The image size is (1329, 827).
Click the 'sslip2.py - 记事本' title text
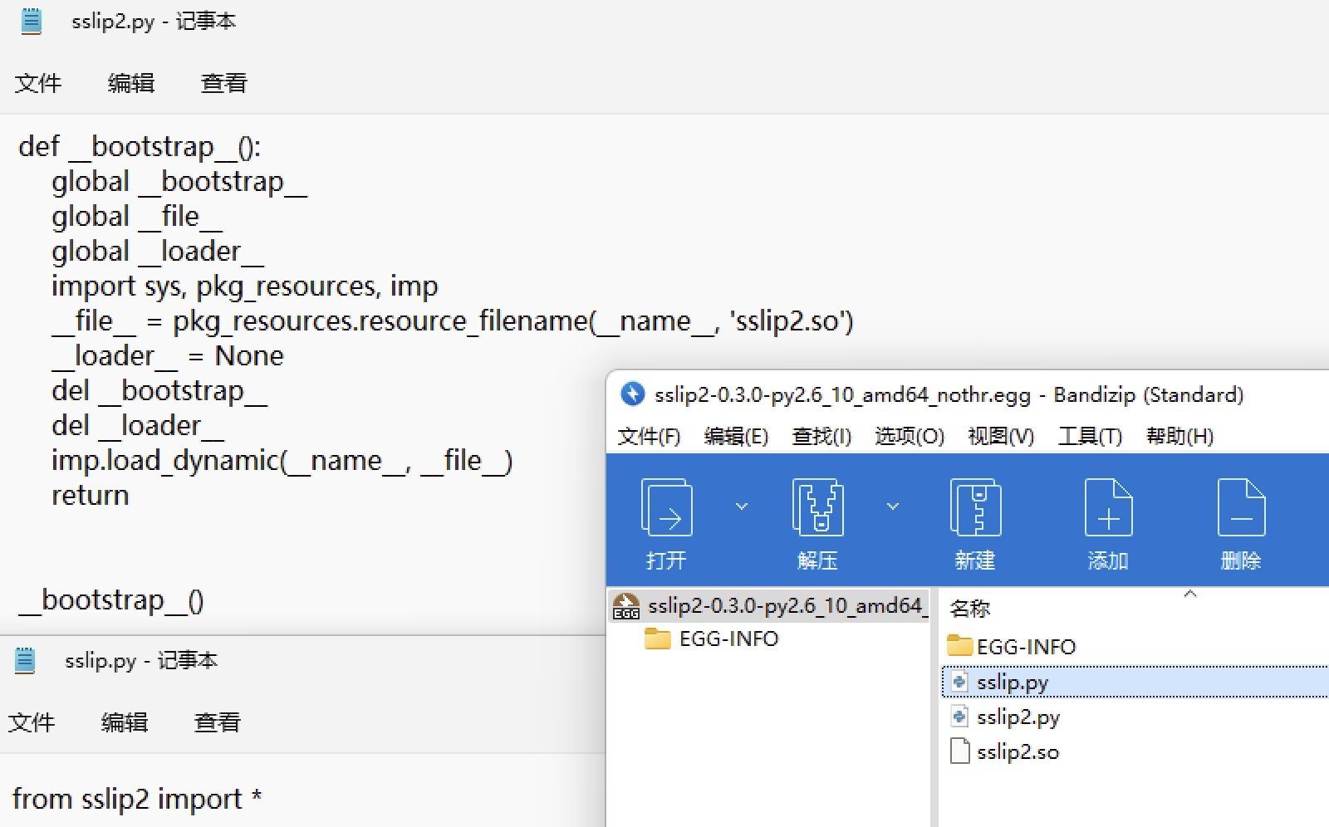point(154,21)
